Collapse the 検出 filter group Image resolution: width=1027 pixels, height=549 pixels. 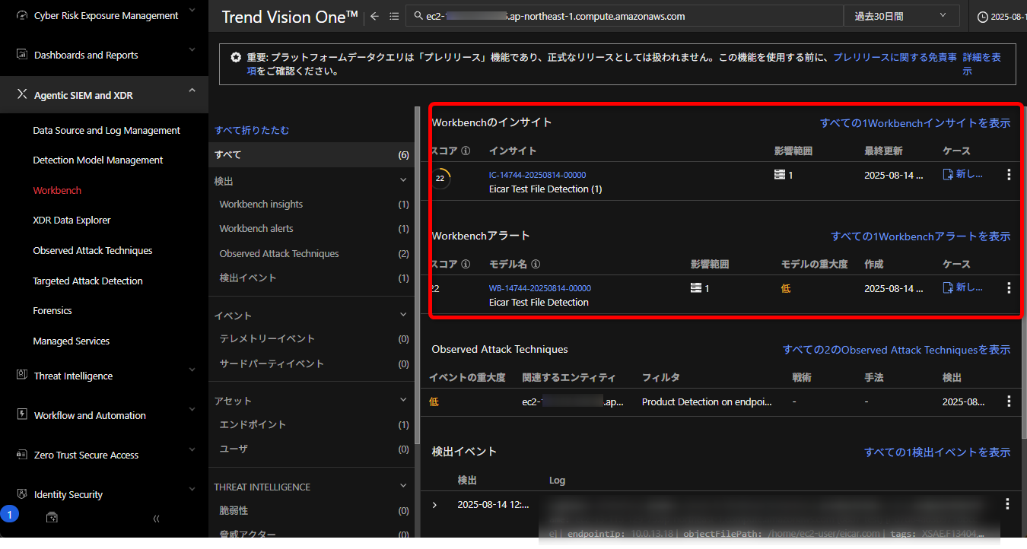pos(403,180)
